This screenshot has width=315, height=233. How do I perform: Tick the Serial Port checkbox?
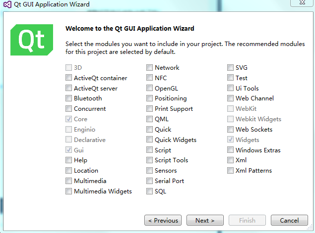pos(149,181)
